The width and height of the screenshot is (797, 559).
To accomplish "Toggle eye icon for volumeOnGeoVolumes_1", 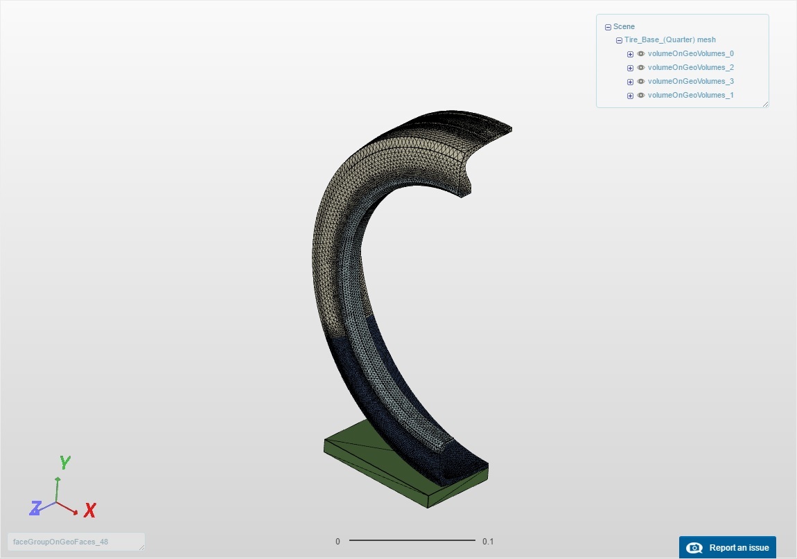I will click(x=641, y=95).
